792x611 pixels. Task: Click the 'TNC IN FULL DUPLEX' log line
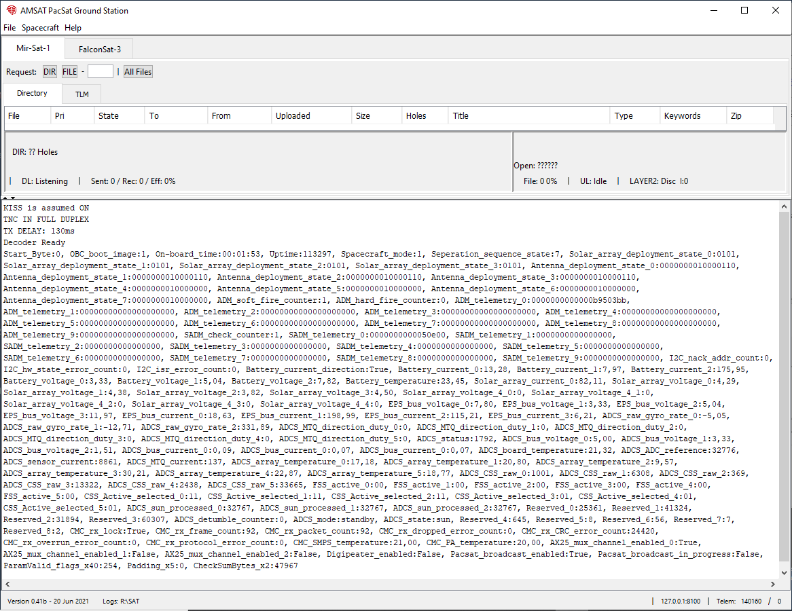click(x=46, y=220)
